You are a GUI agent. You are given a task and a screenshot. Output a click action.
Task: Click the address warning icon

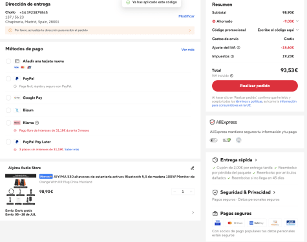[10, 30]
